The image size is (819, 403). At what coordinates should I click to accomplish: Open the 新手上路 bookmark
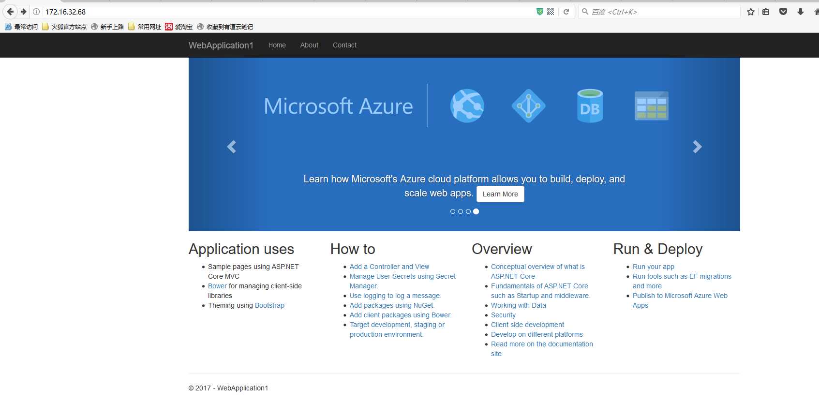[x=107, y=27]
